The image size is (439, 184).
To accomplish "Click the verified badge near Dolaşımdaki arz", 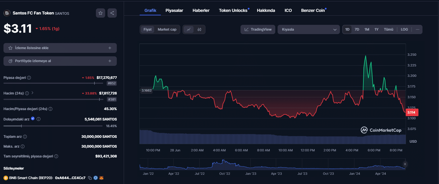I will 33,119.
